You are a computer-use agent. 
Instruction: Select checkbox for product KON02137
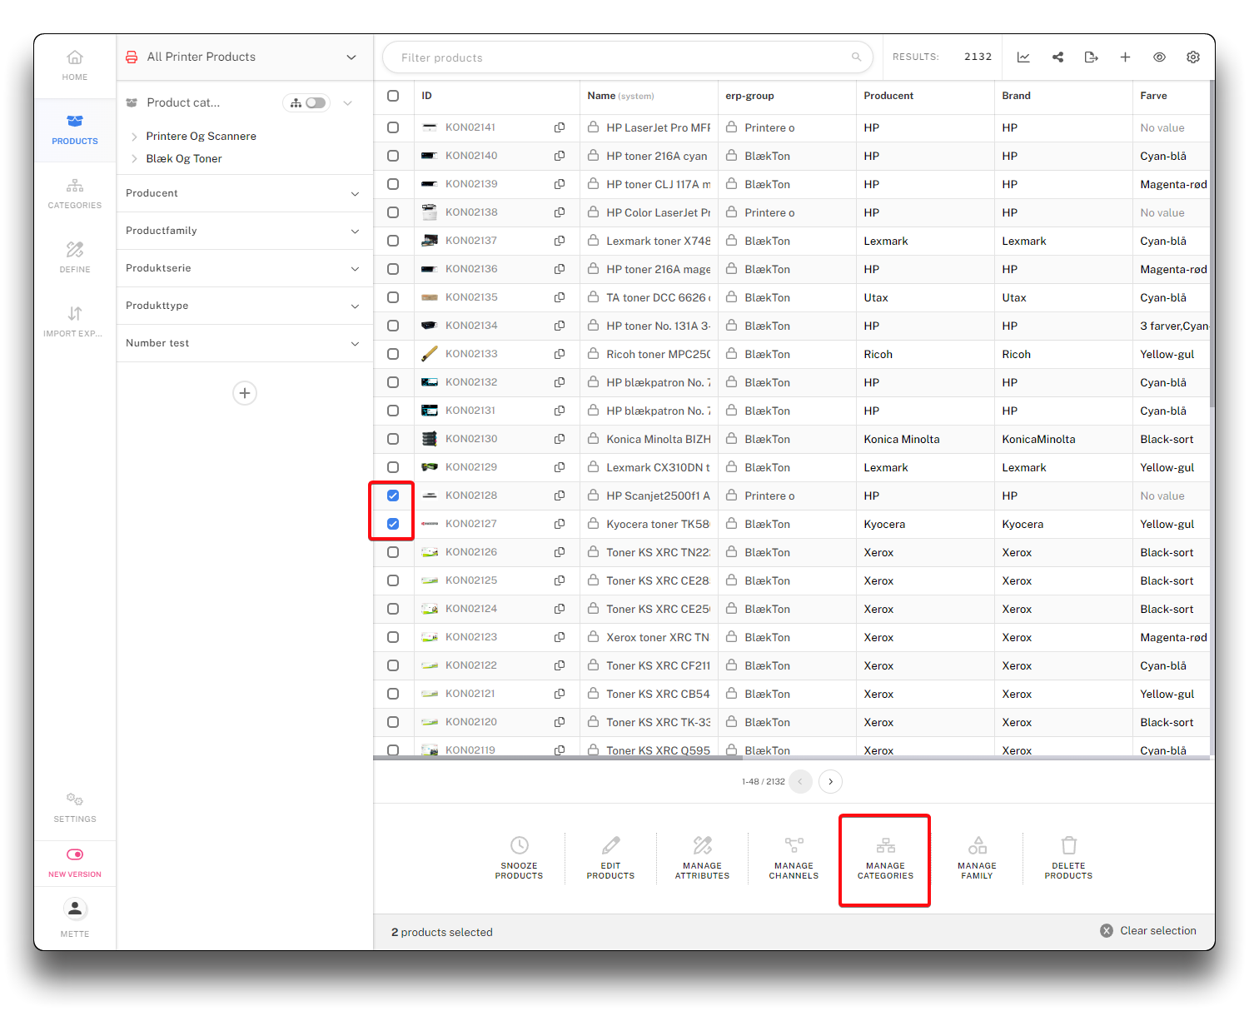pyautogui.click(x=393, y=241)
